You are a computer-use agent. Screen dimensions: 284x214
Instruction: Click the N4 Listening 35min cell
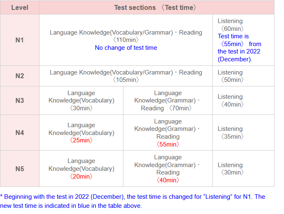click(231, 133)
